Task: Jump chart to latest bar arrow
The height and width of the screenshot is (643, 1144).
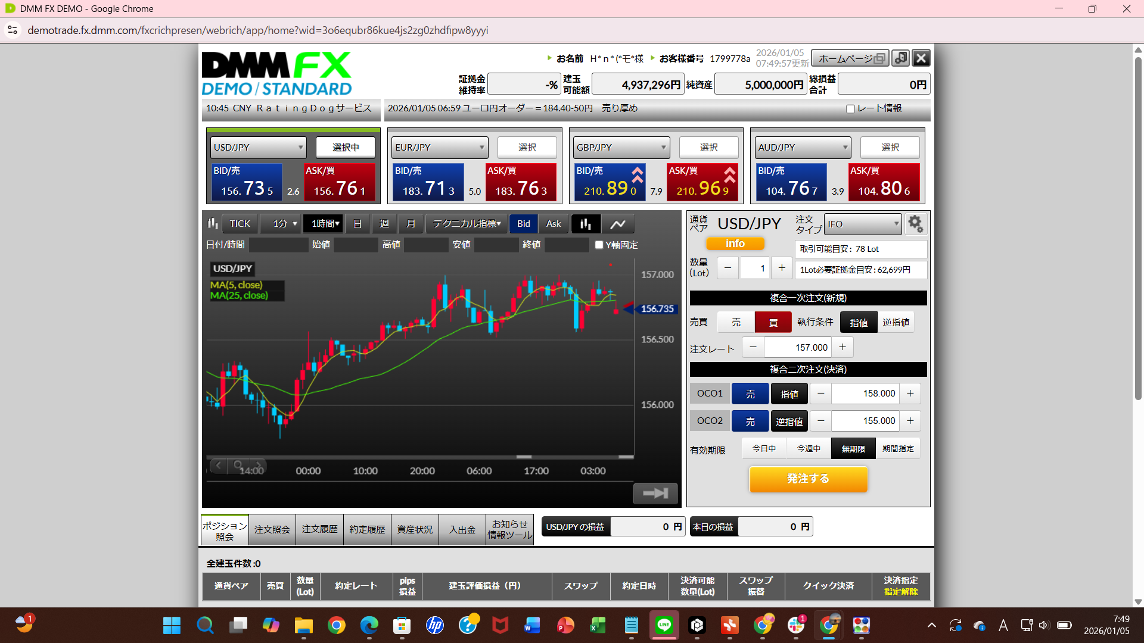Action: click(655, 493)
